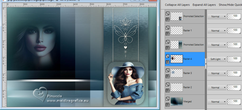Click layer type icon of Merged layer
Screen dimensions: 242x110
click(x=168, y=99)
